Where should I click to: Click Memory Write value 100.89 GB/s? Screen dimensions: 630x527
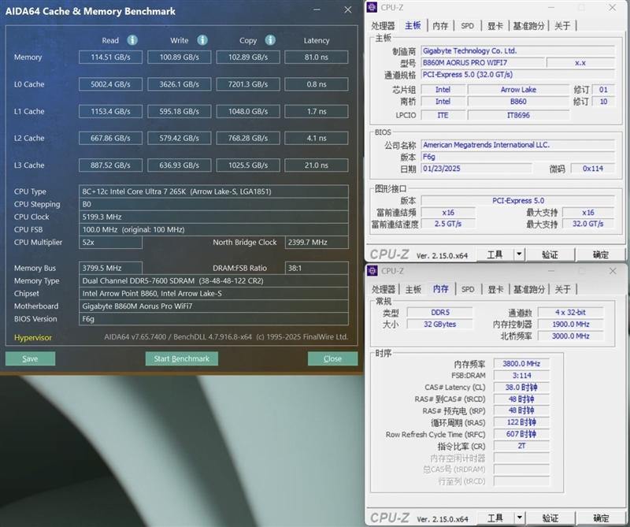(x=180, y=57)
